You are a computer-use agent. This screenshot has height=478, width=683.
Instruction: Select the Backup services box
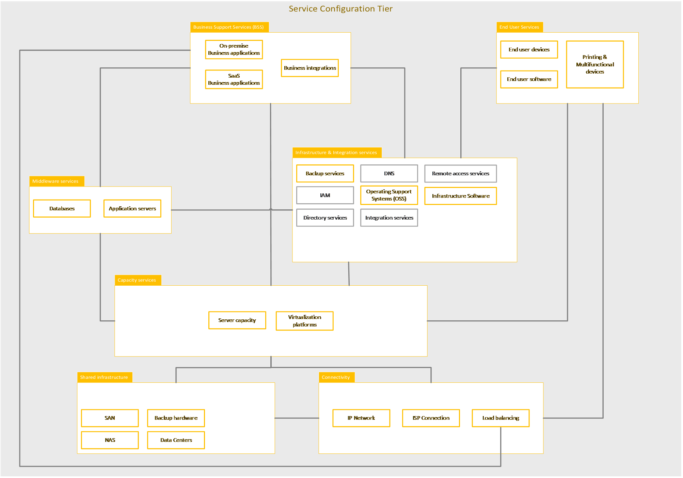tap(325, 173)
